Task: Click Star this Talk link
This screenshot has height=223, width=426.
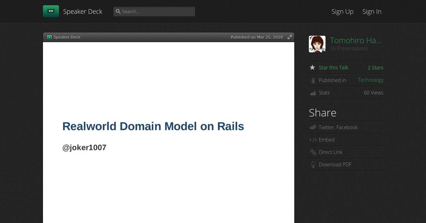Action: pos(333,68)
